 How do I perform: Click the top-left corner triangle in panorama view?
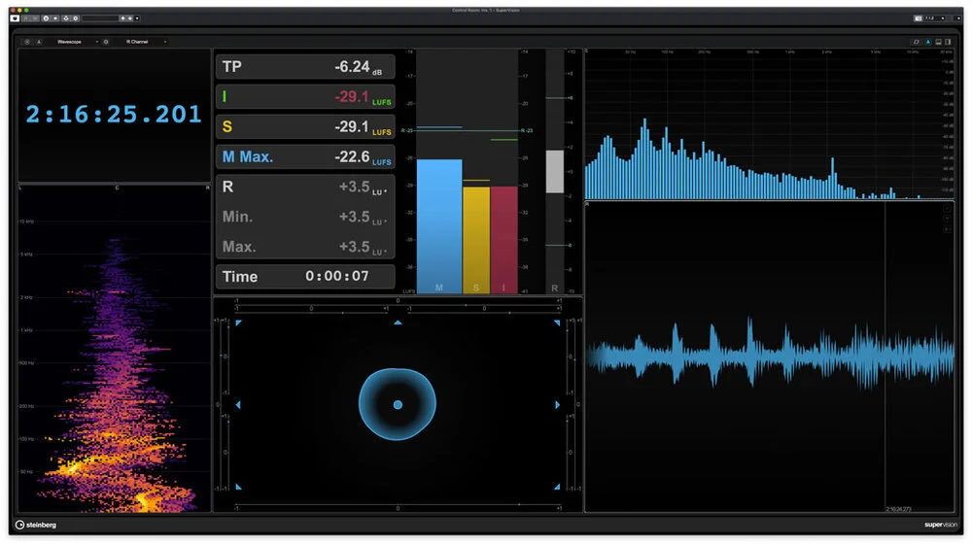point(239,323)
